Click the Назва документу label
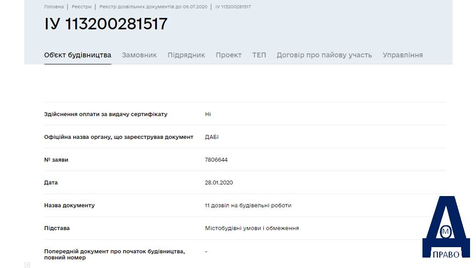The image size is (476, 268). (69, 205)
